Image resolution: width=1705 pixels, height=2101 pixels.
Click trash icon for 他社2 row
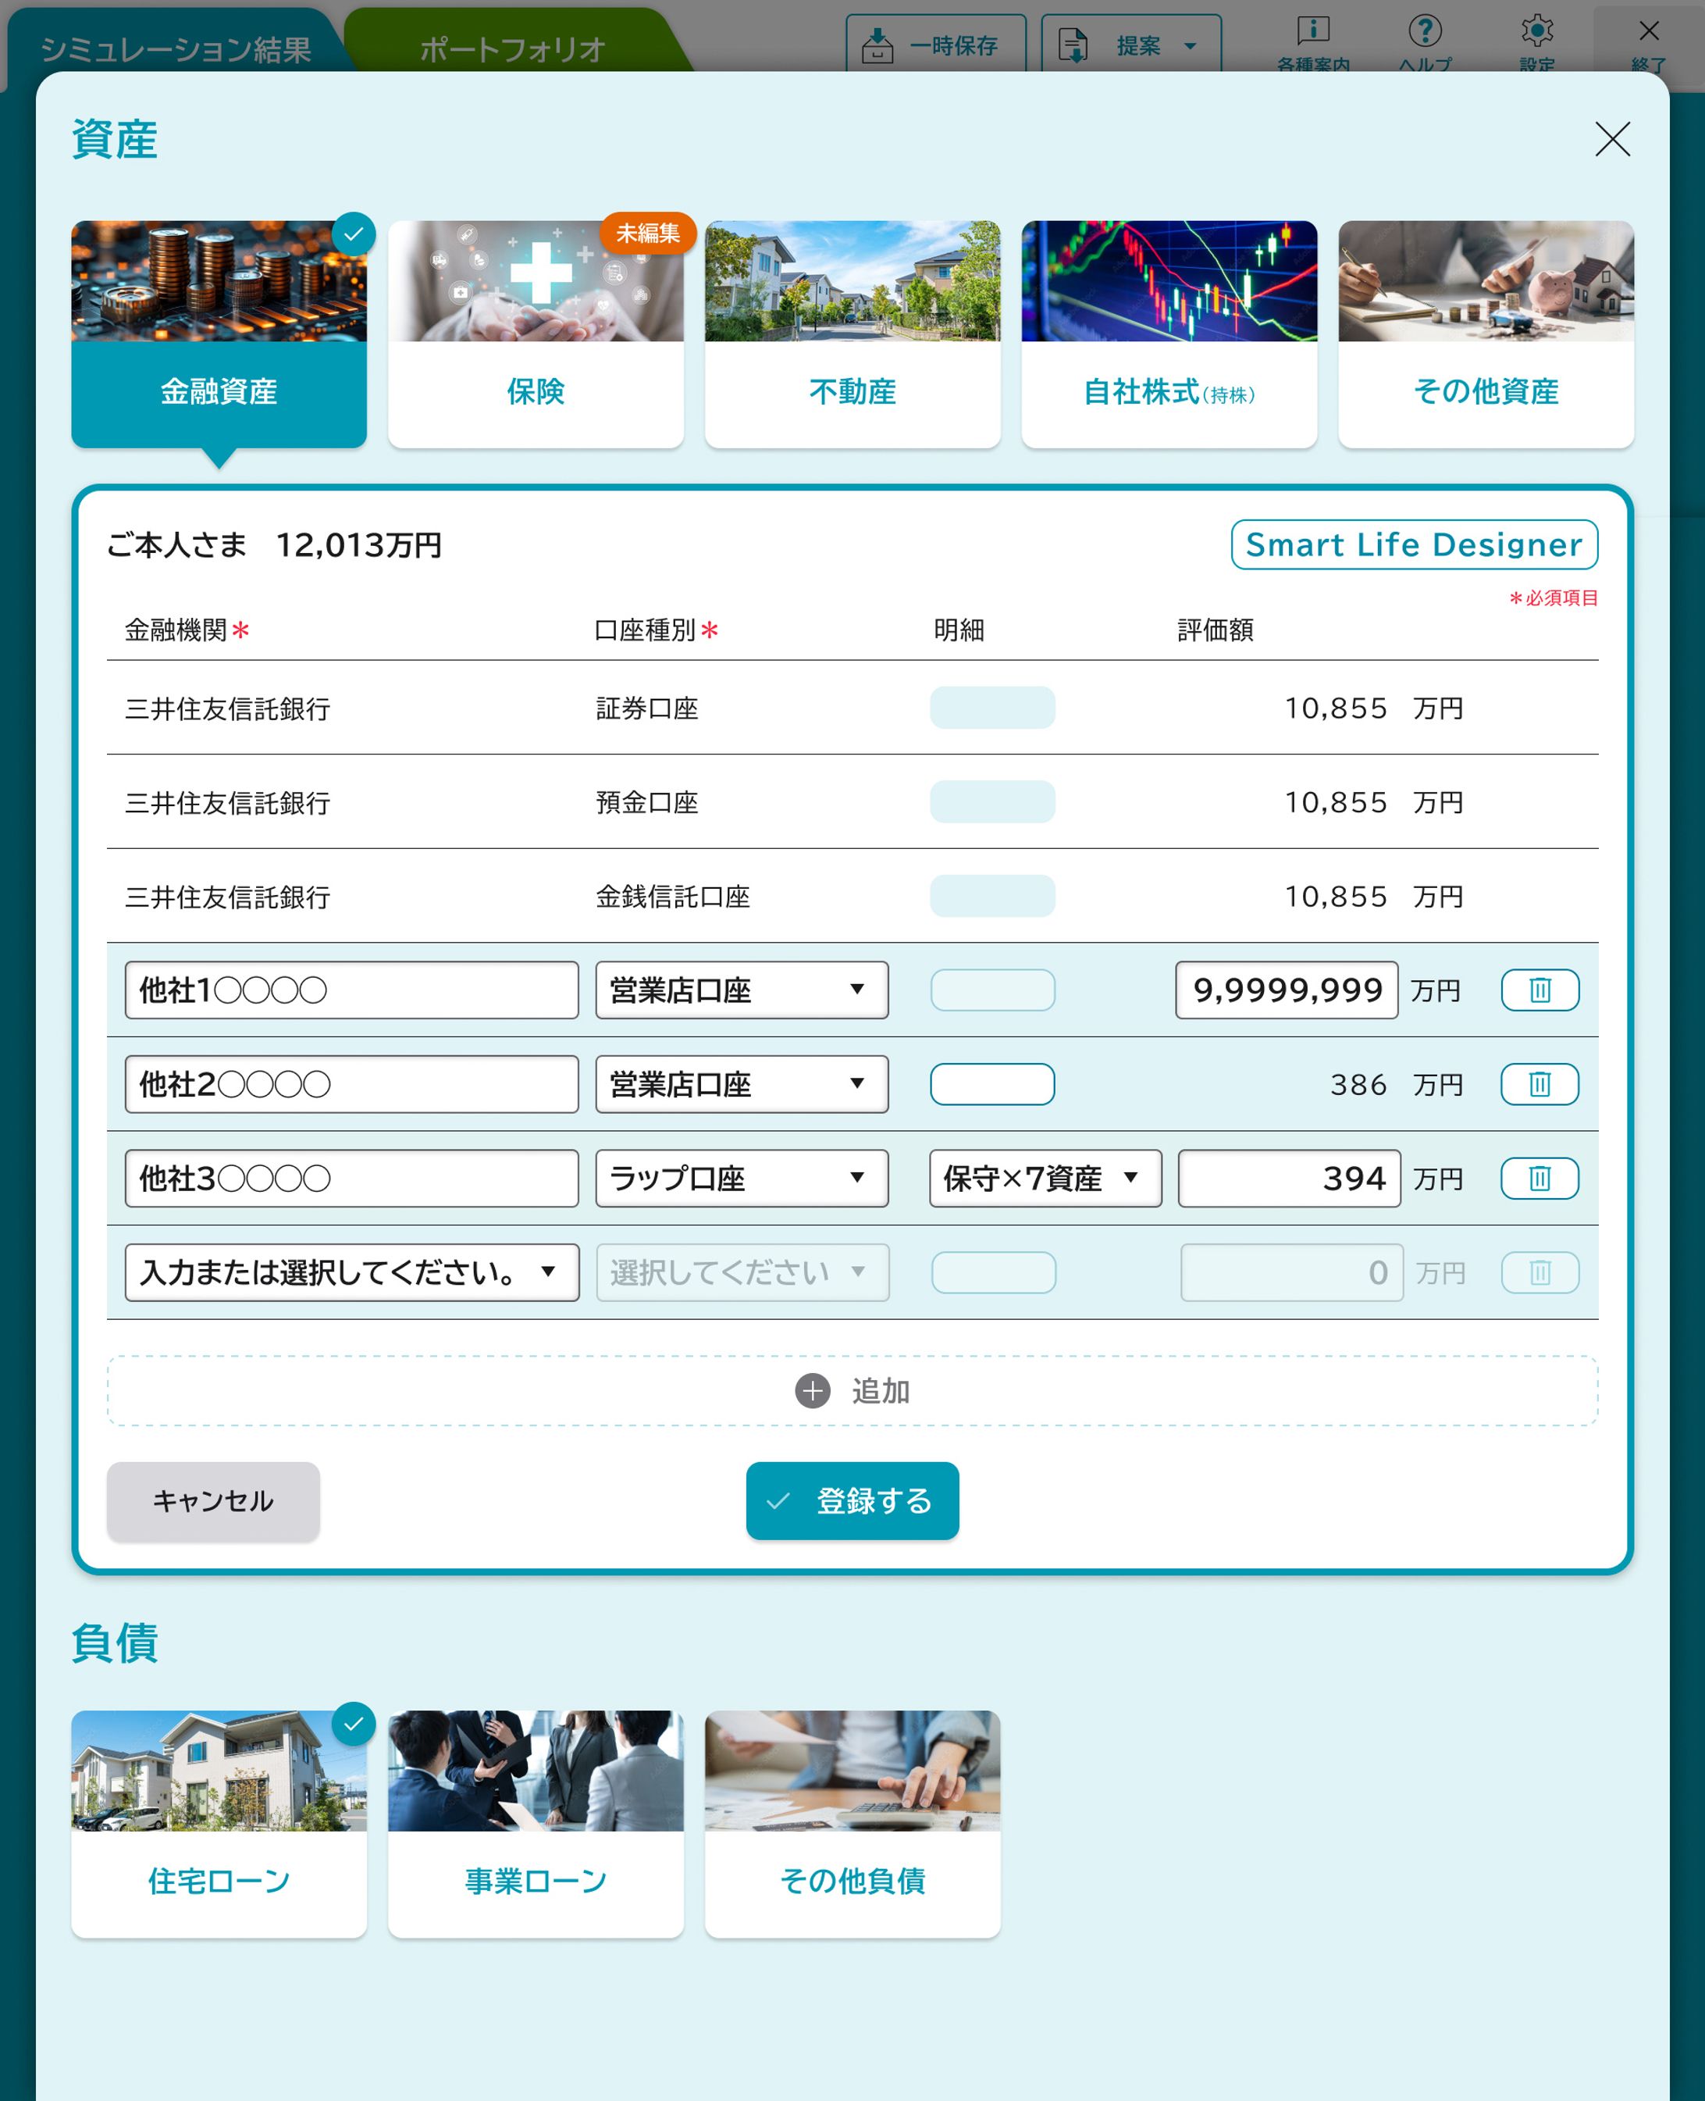click(x=1539, y=1084)
